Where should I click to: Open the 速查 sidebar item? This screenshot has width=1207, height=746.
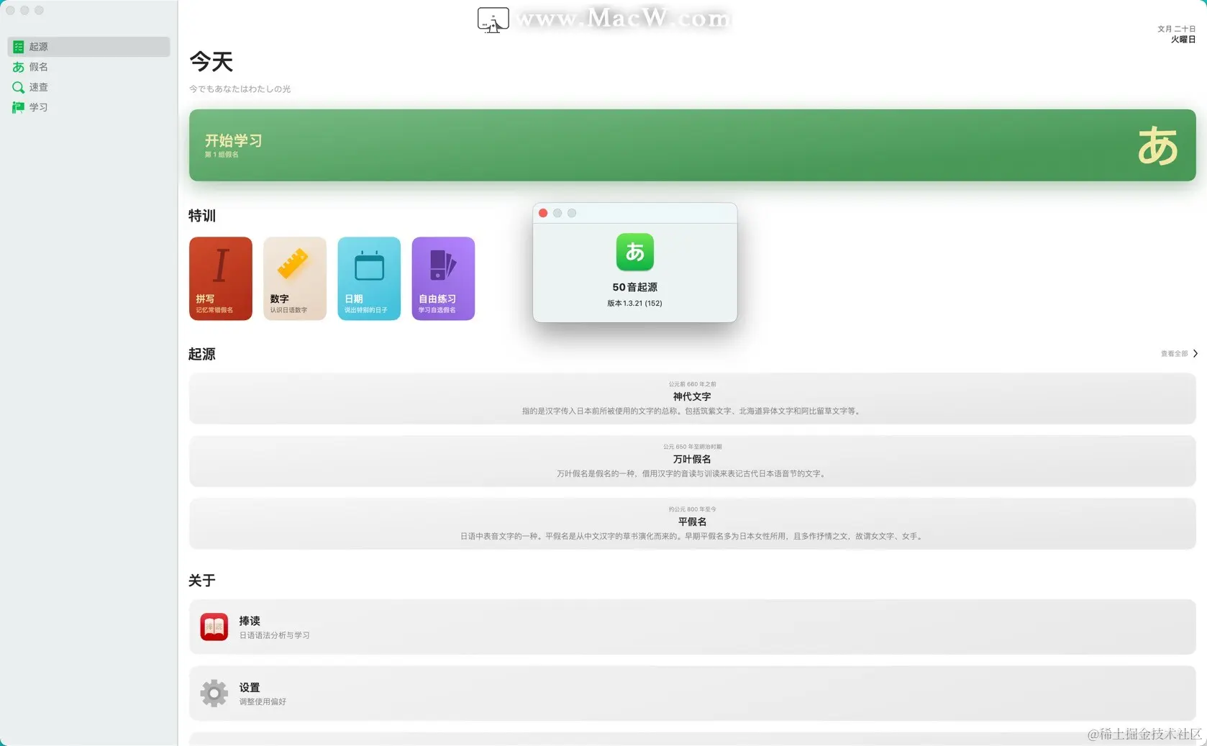(88, 87)
